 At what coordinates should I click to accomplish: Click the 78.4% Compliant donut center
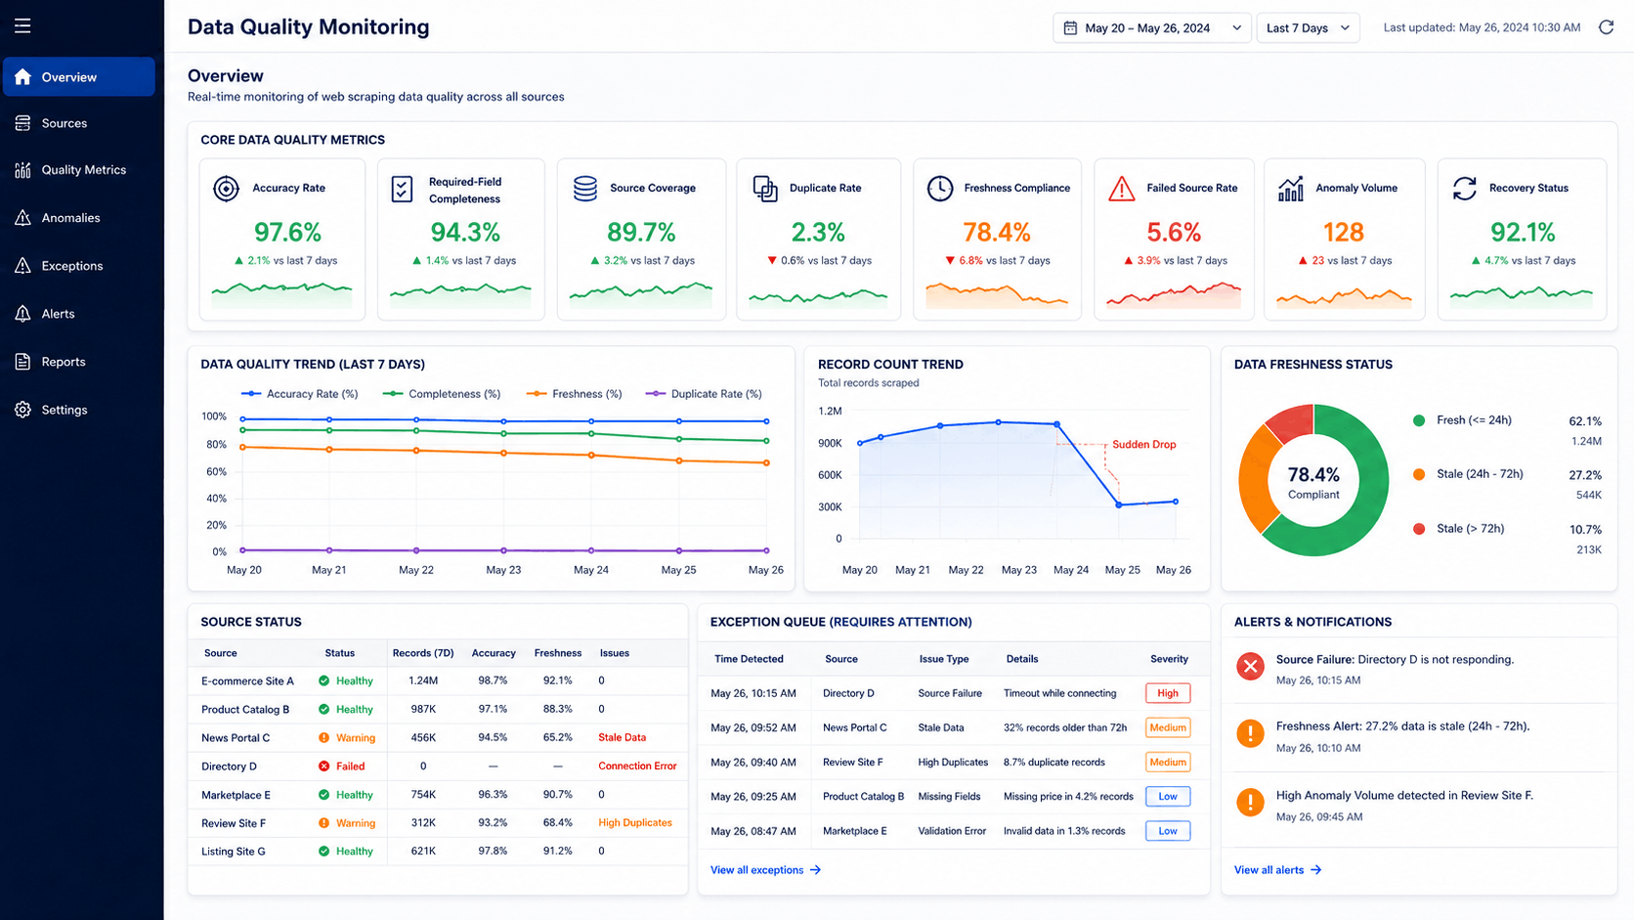1313,482
